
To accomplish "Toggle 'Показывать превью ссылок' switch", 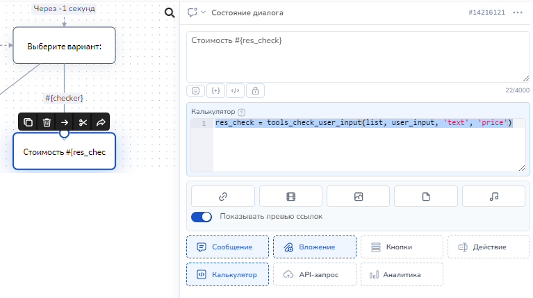I will pyautogui.click(x=202, y=217).
